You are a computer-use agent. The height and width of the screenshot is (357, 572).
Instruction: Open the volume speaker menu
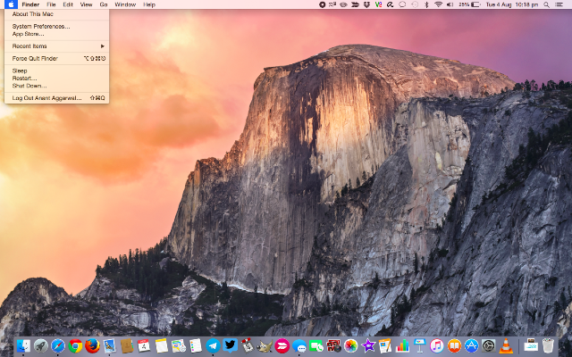tap(450, 4)
